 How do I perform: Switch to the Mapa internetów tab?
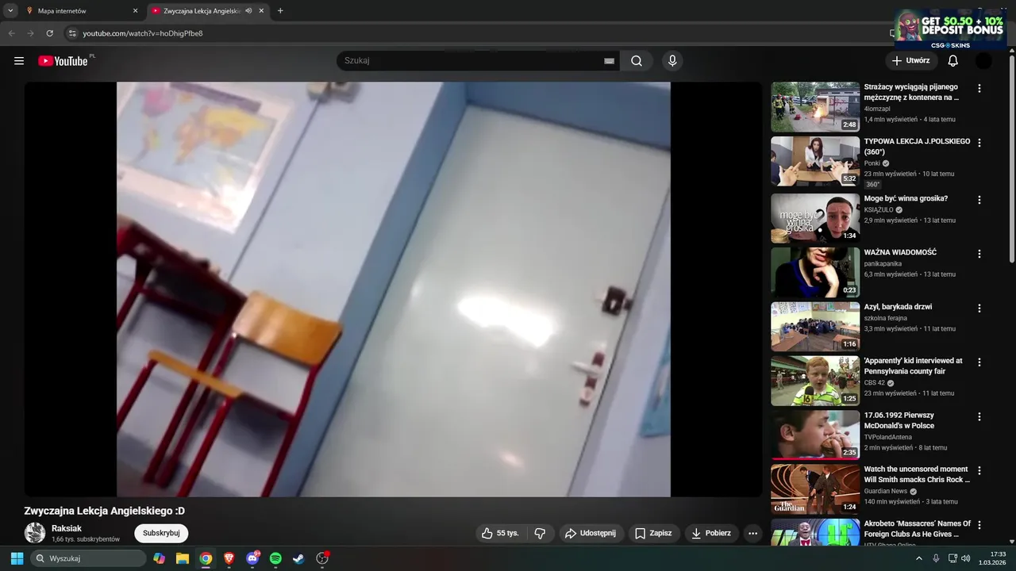(x=81, y=11)
